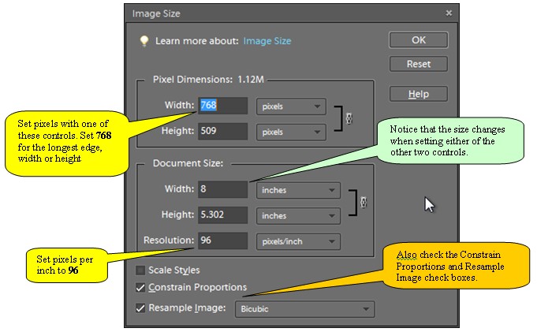Click the pixel dimensions chain link icon
537x332 pixels.
[x=349, y=118]
